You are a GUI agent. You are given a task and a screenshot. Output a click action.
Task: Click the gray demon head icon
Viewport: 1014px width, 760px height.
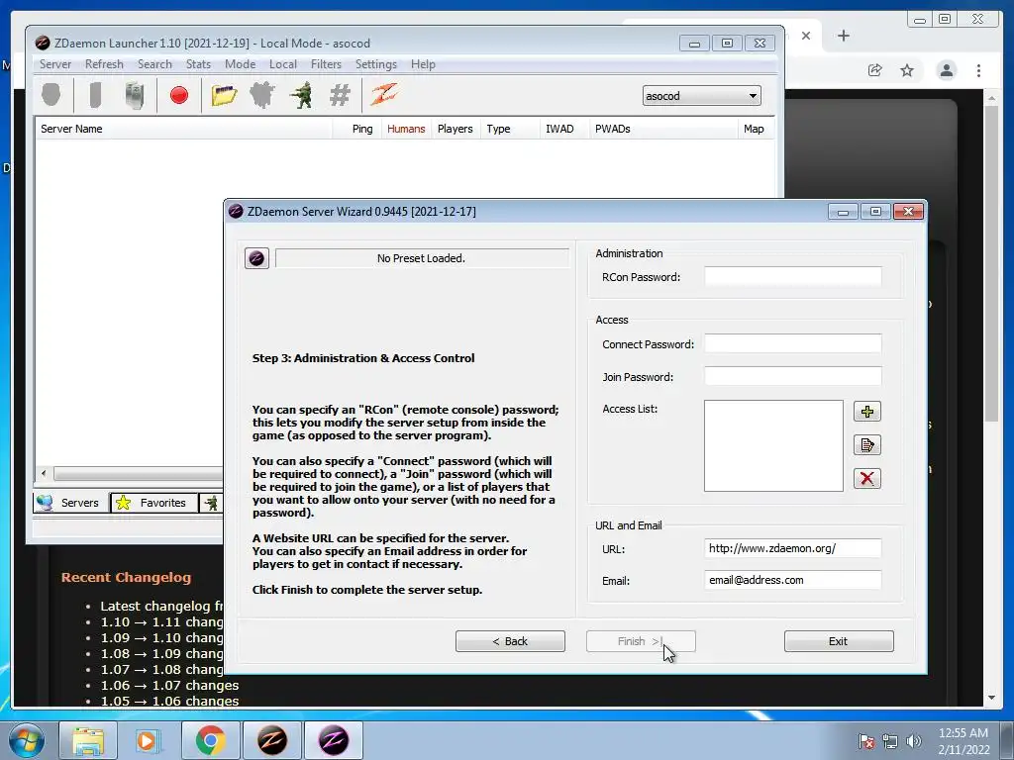261,96
